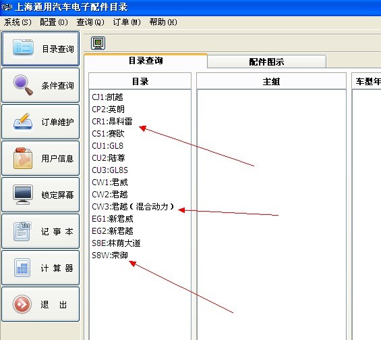Switch to the 配件图示 tab
Screen dimensions: 381x340
266,62
